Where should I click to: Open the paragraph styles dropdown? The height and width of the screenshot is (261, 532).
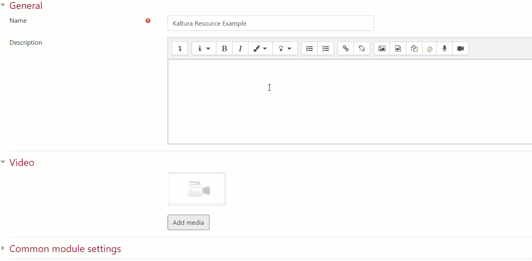tap(204, 48)
